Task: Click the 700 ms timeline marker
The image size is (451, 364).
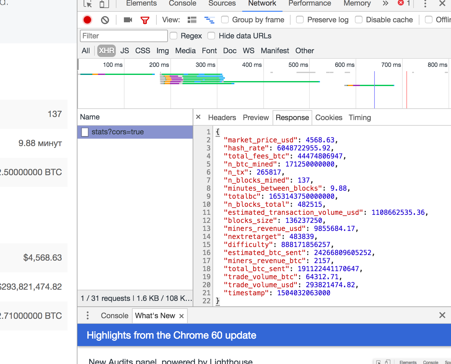Action: tap(391, 65)
